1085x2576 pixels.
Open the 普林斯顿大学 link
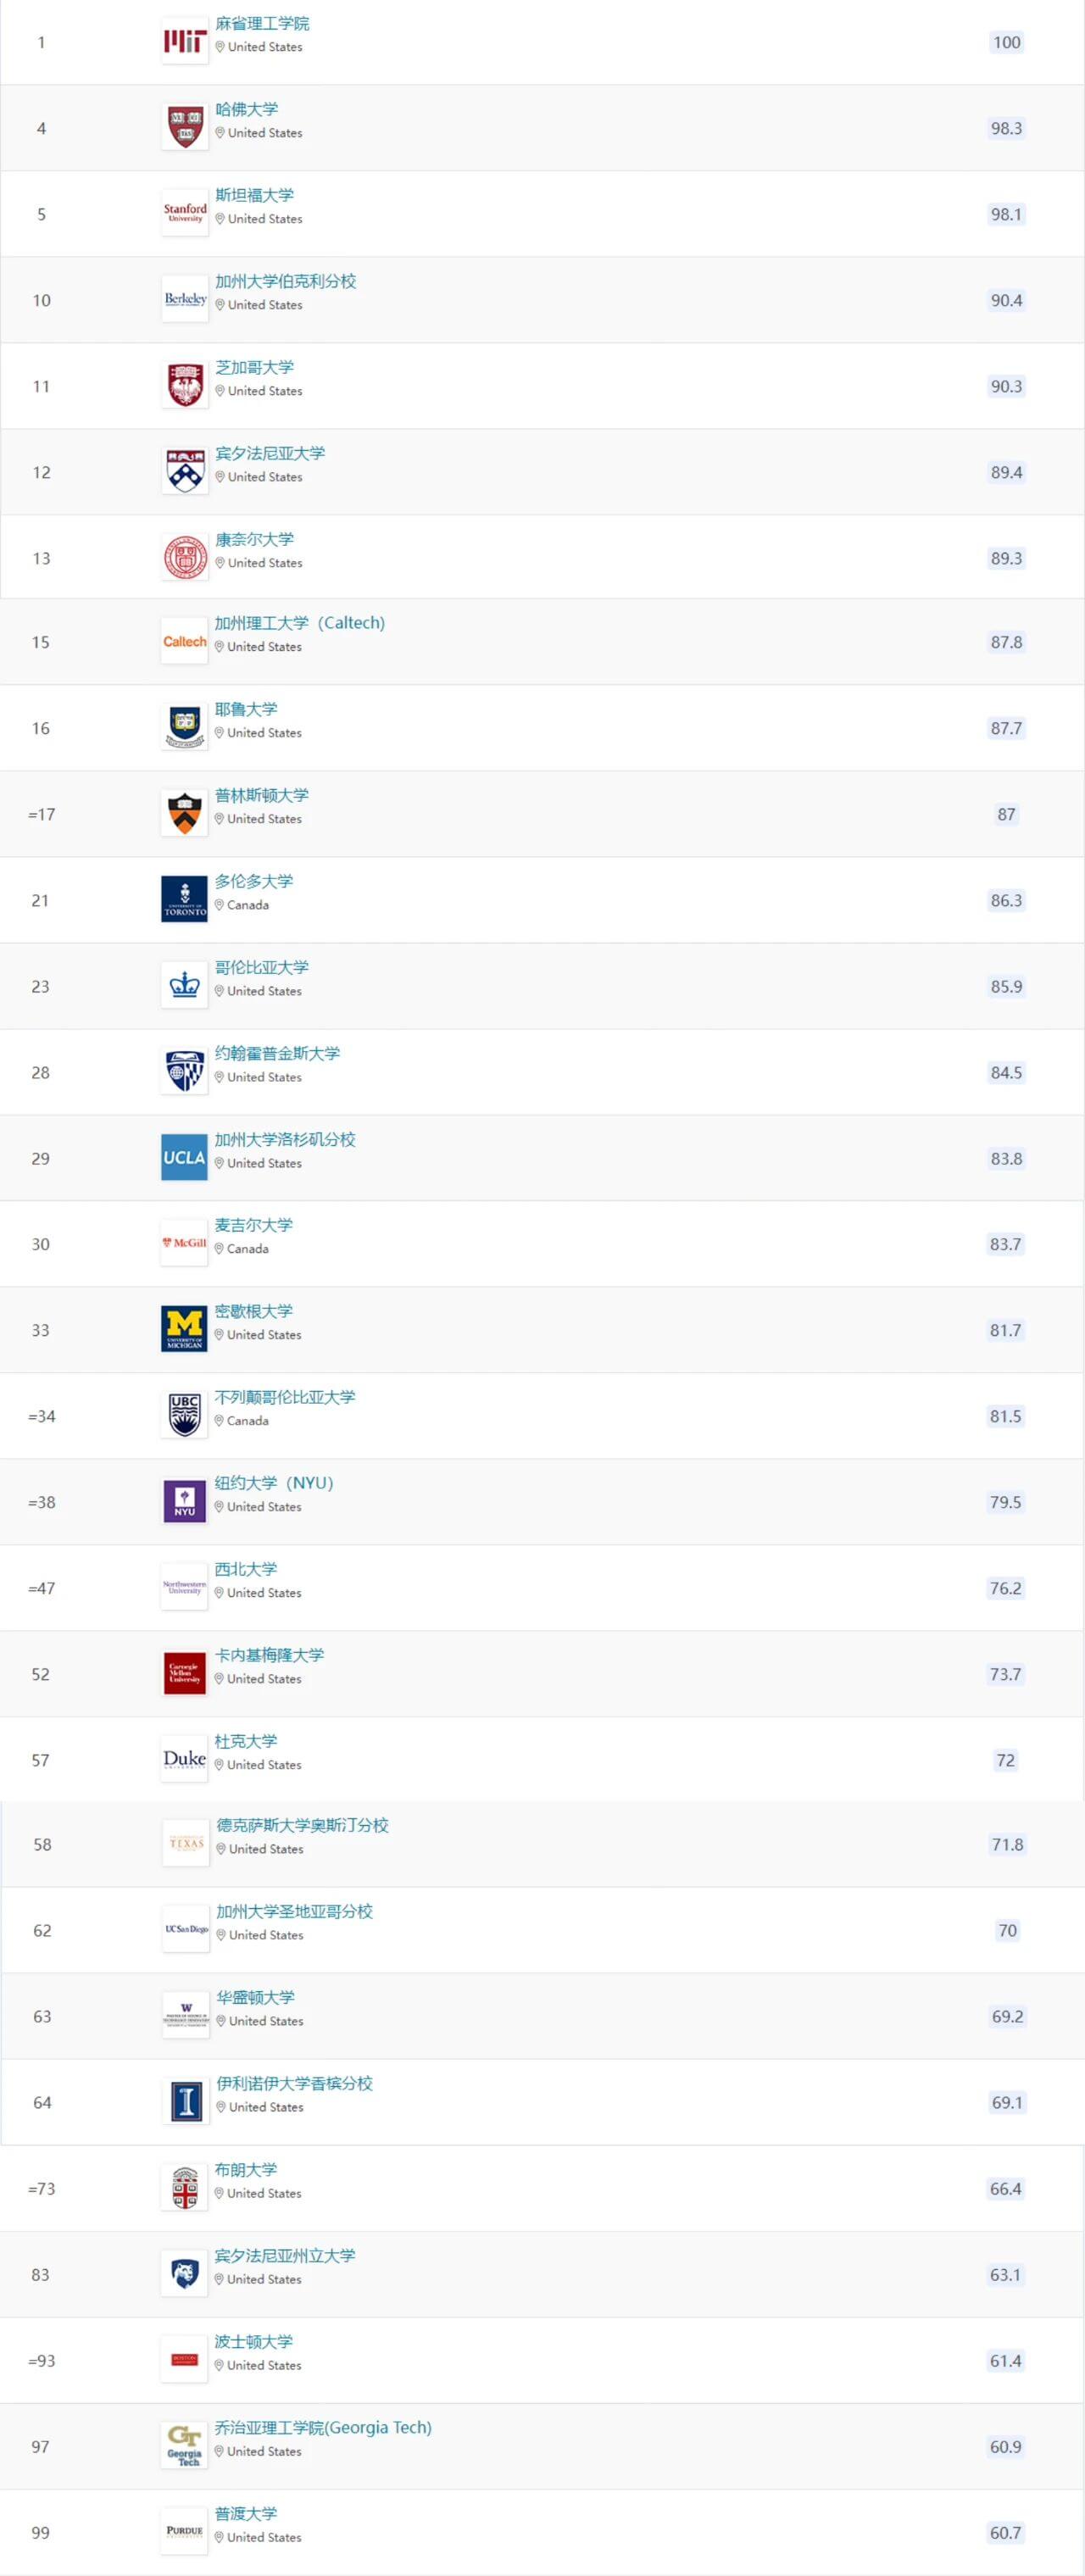(262, 796)
